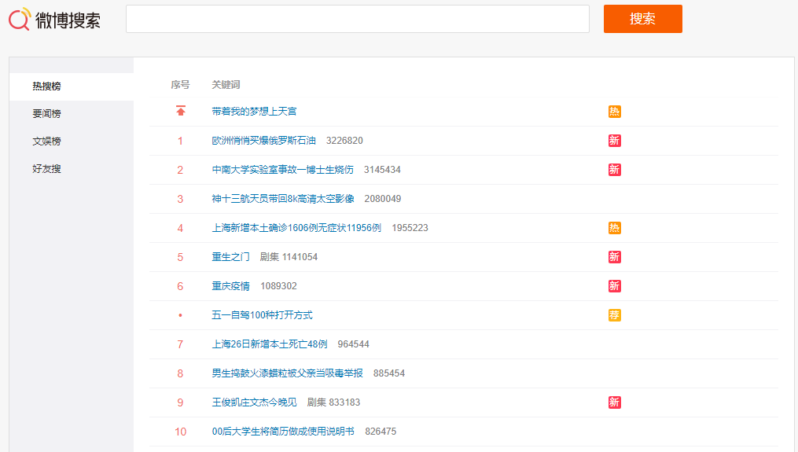Open the 重生之门 topic link

pos(230,257)
